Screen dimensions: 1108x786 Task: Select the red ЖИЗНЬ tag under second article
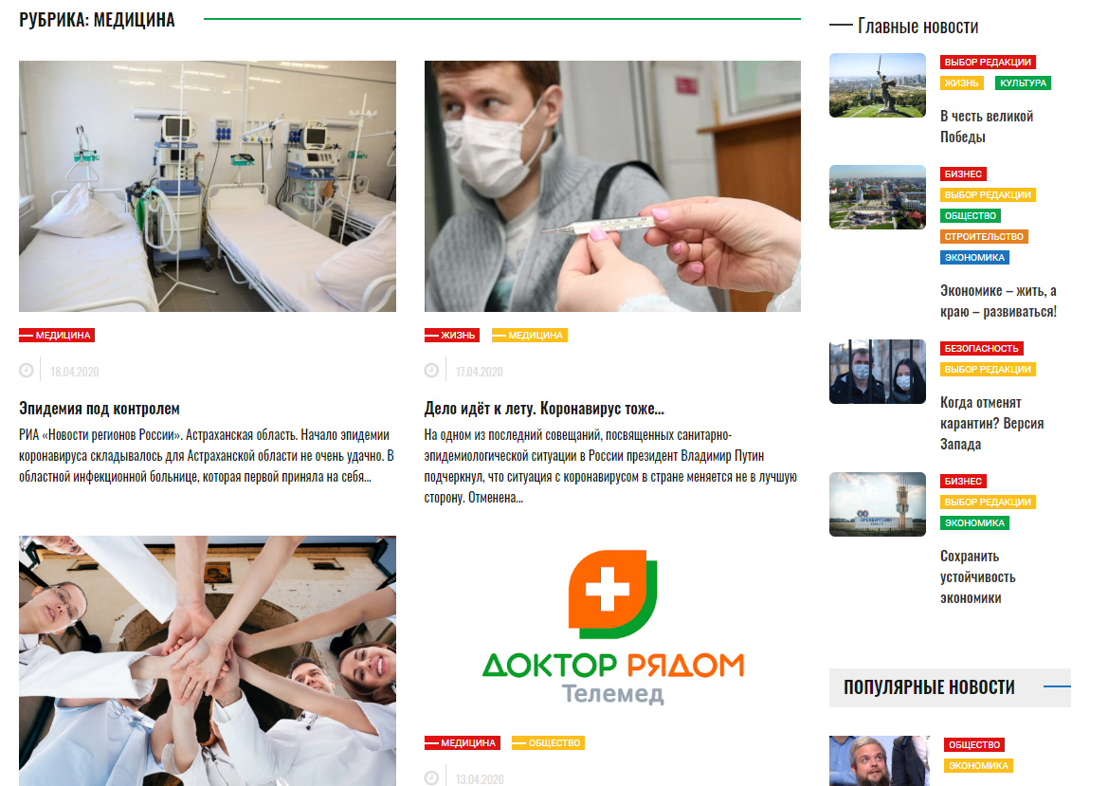[x=451, y=335]
